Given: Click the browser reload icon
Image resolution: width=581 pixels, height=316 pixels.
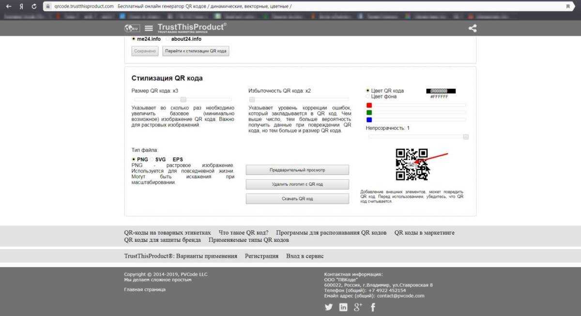Looking at the screenshot, I should click(x=33, y=6).
